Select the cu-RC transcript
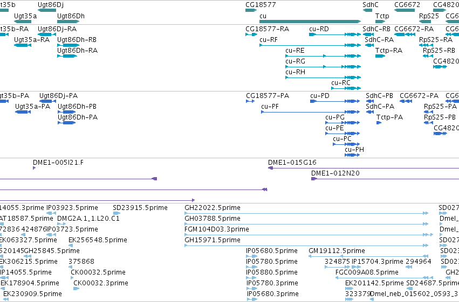459x302 pixels. click(x=346, y=88)
